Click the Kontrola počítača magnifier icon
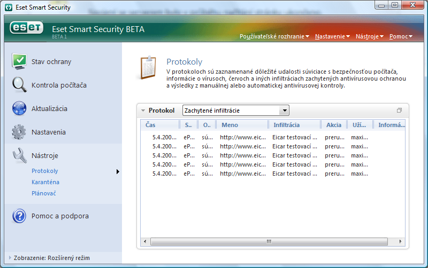 pyautogui.click(x=19, y=85)
